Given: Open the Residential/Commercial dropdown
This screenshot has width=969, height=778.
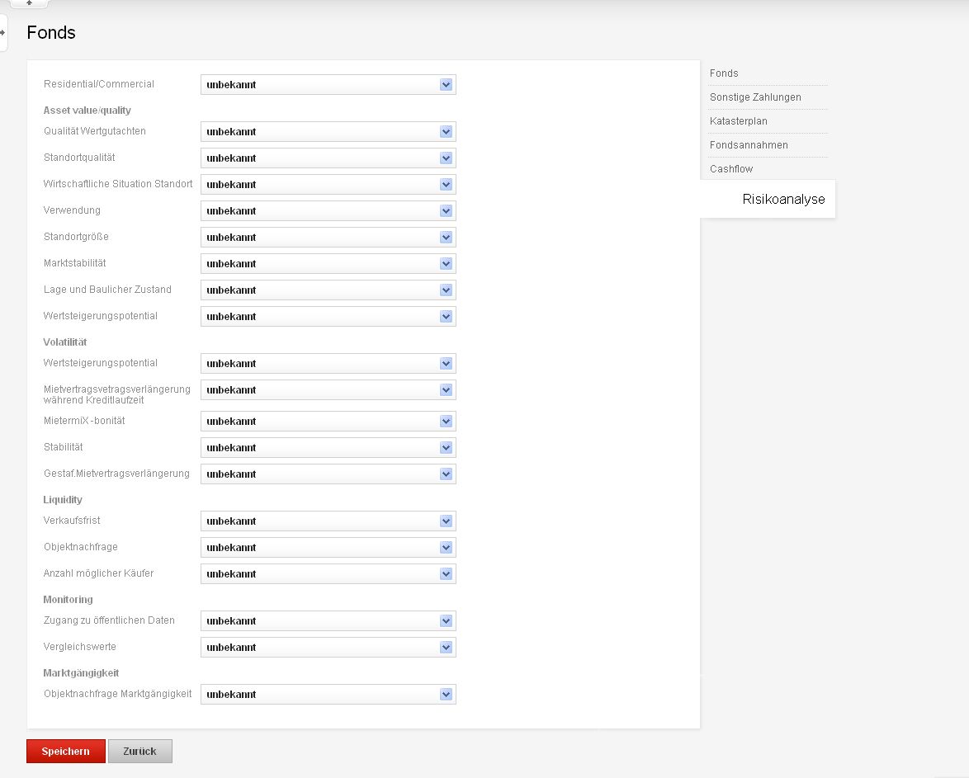Looking at the screenshot, I should (329, 85).
